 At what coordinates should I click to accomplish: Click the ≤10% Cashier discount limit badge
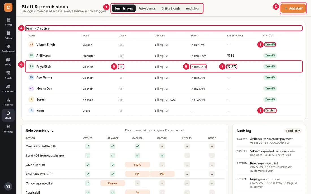pyautogui.click(x=137, y=165)
